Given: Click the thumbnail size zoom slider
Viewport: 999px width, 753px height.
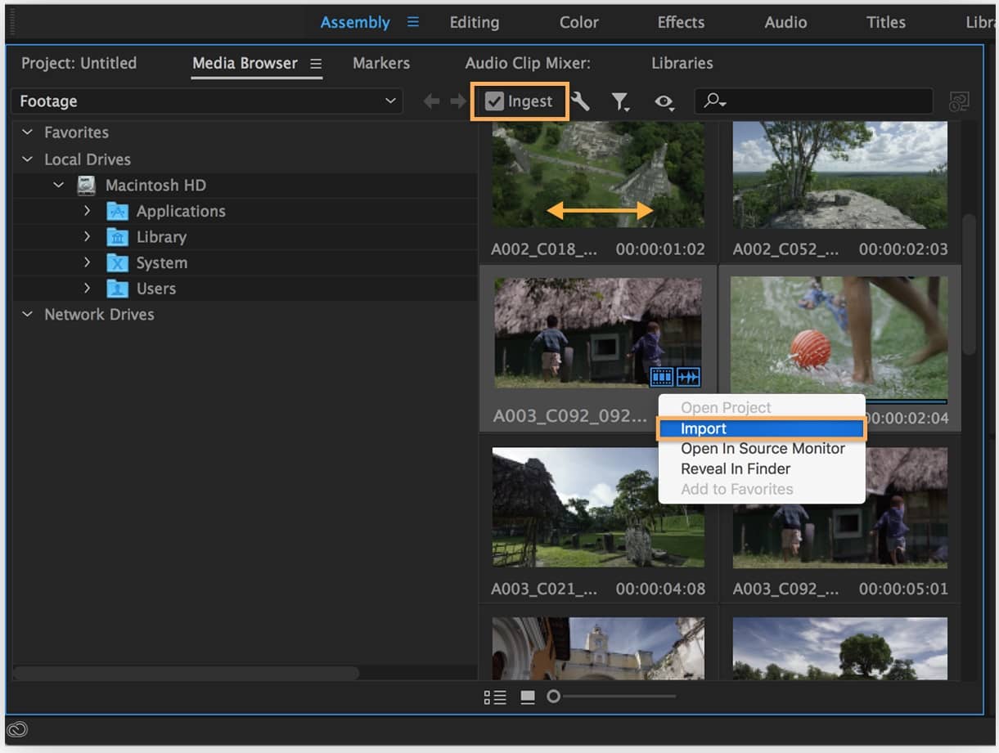Looking at the screenshot, I should click(x=613, y=697).
